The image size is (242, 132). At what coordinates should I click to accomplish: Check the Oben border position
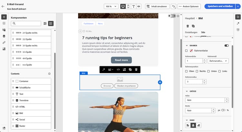186,71
